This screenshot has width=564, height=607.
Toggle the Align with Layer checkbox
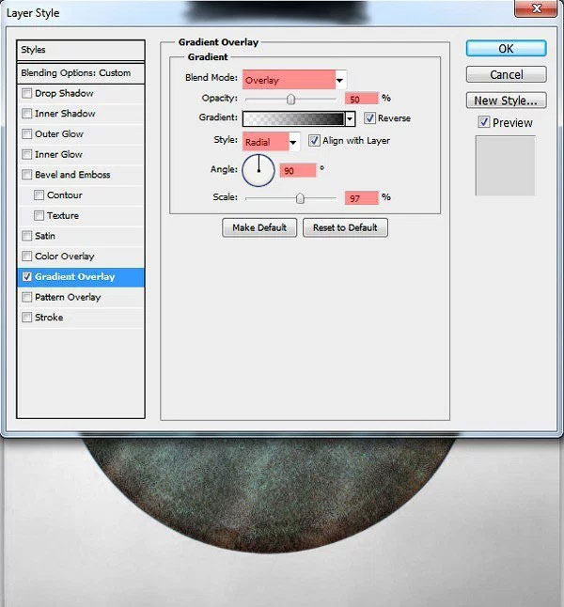(x=314, y=141)
